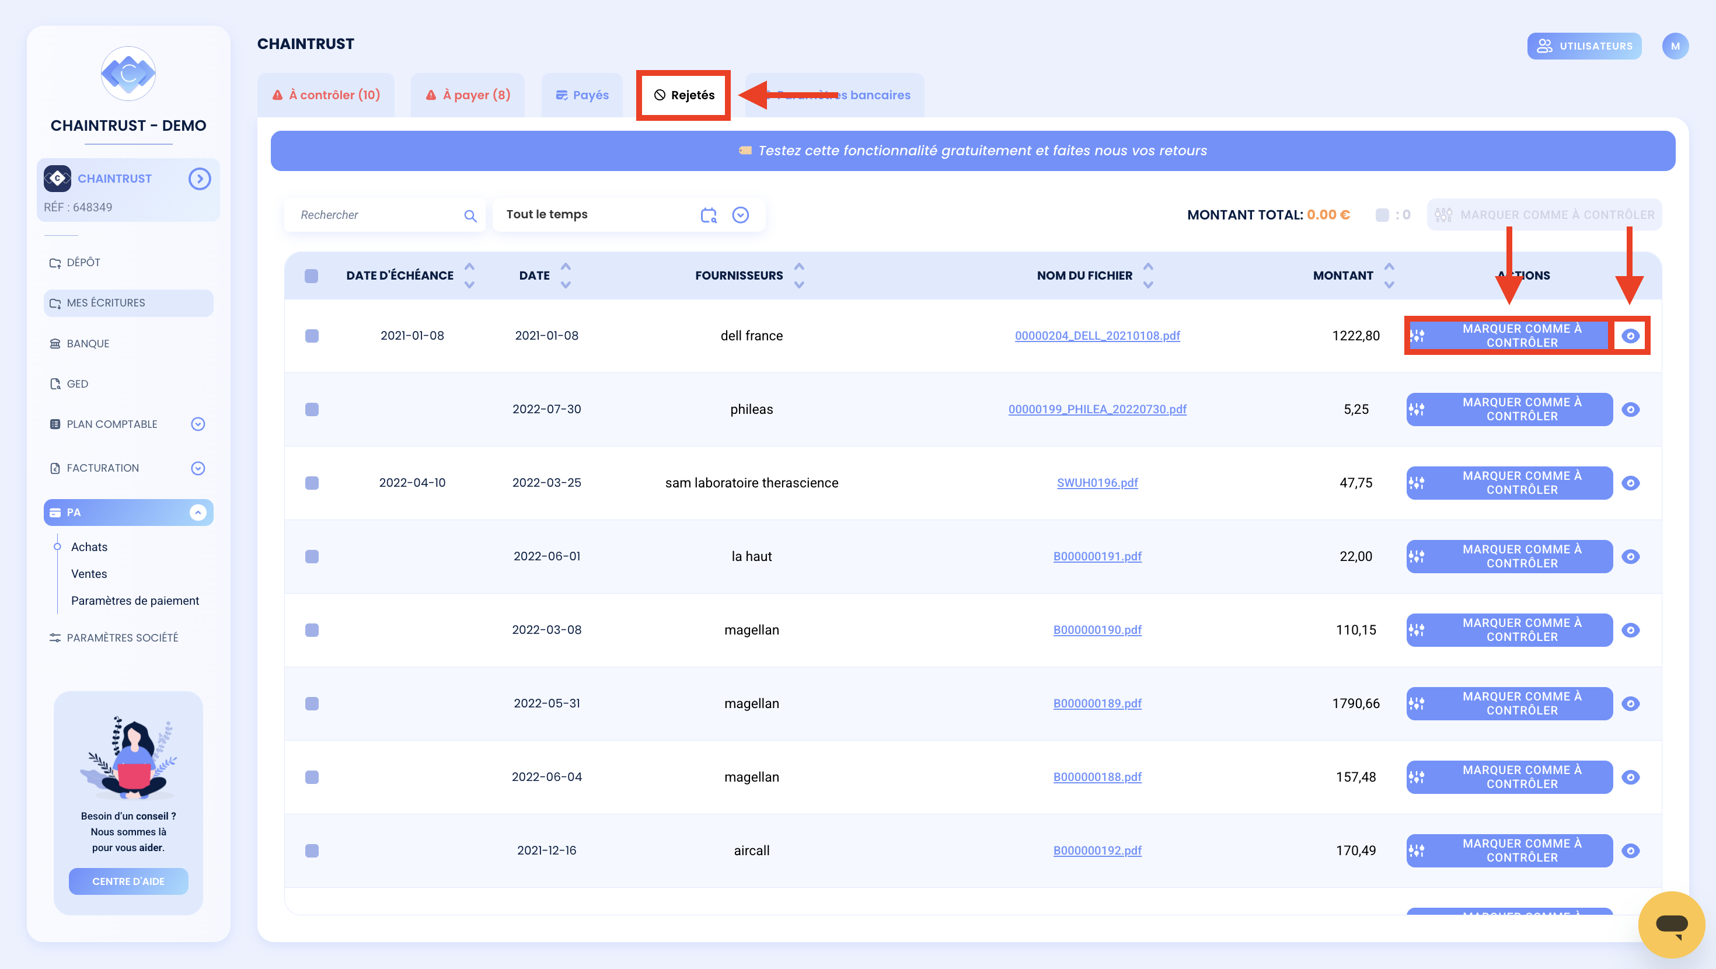View the phileas invoice eye icon
This screenshot has width=1716, height=969.
1630,409
